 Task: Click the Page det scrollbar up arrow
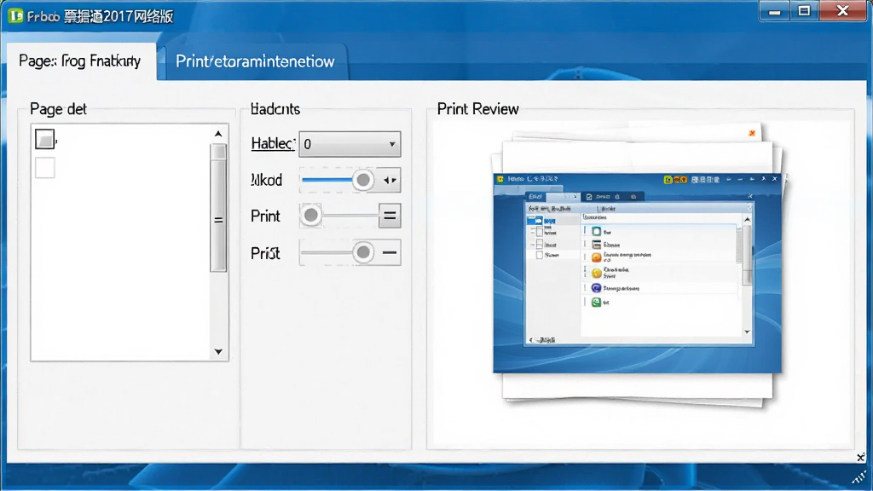click(x=218, y=134)
